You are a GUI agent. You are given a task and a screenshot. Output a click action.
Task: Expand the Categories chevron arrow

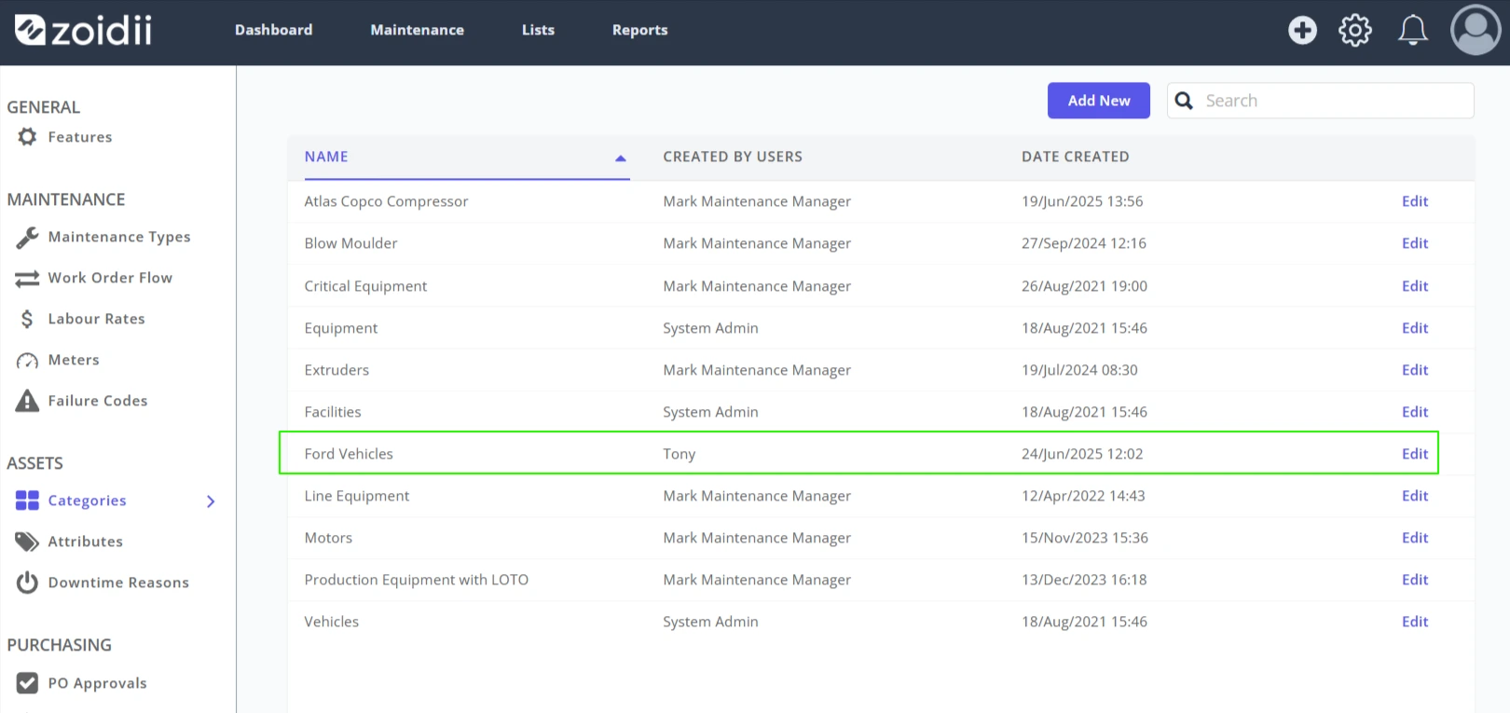[211, 501]
